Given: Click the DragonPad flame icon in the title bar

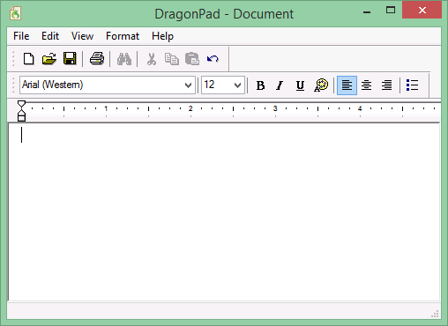Looking at the screenshot, I should (x=15, y=13).
